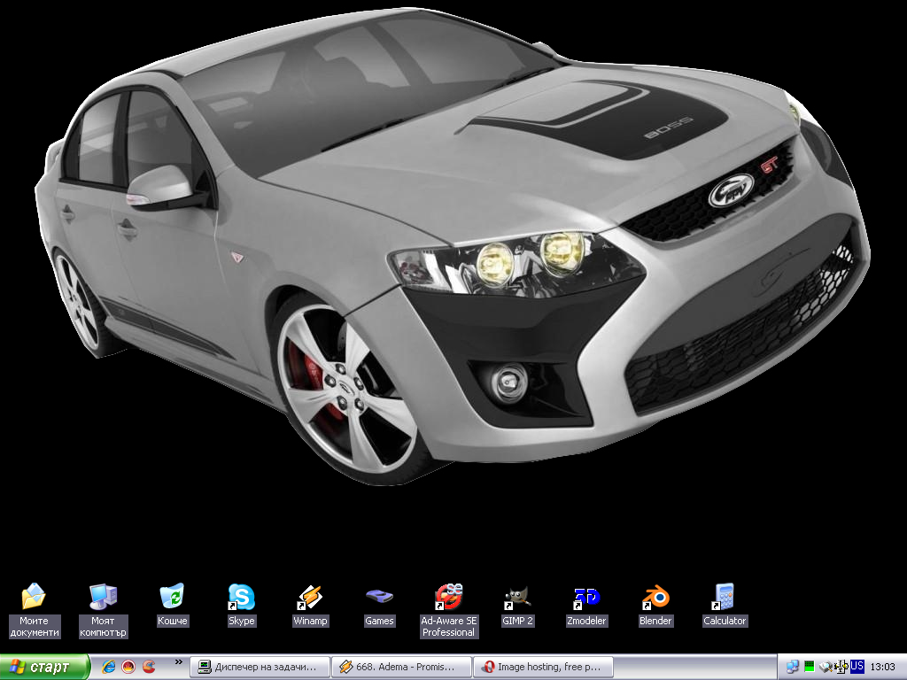
Task: Open the Games desktop icon
Action: coord(379,597)
